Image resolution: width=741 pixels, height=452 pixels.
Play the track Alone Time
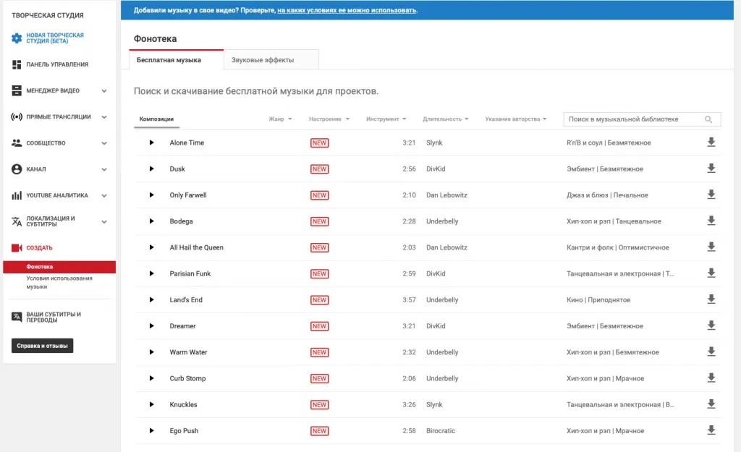[151, 142]
